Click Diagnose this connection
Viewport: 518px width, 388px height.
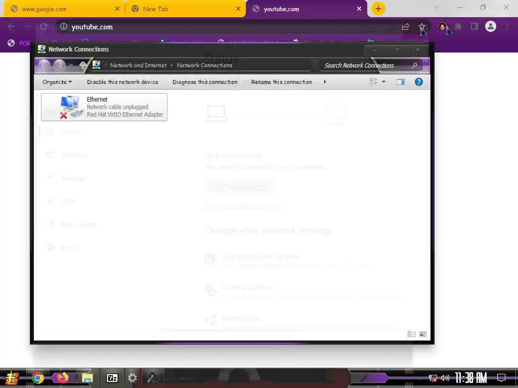[205, 82]
